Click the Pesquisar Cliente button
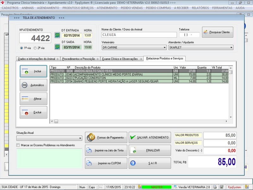Viewport: 253px width, 190px height. (218, 32)
